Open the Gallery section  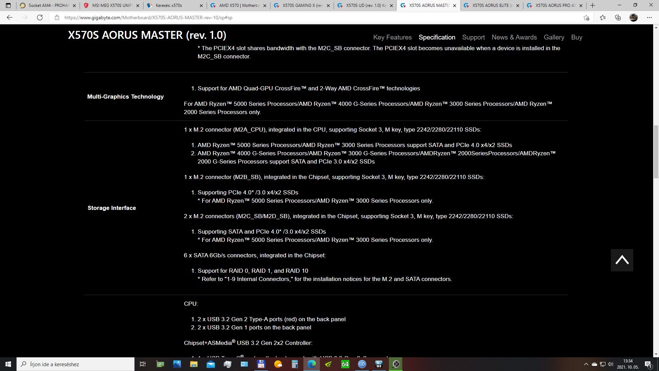pos(554,37)
